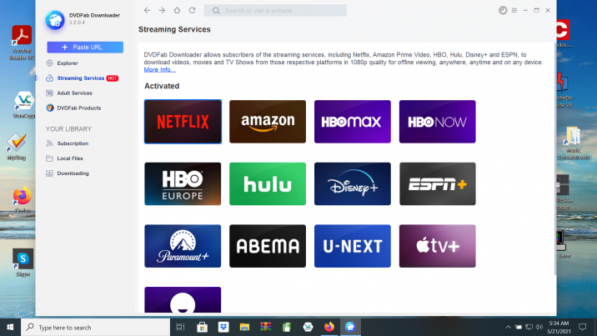Open the Hulu service tile
The image size is (597, 336).
click(268, 183)
